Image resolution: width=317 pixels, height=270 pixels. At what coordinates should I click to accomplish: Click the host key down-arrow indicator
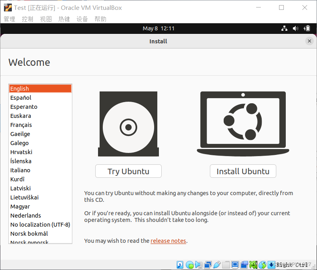(x=272, y=265)
